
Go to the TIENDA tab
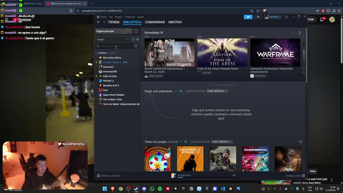click(x=114, y=22)
